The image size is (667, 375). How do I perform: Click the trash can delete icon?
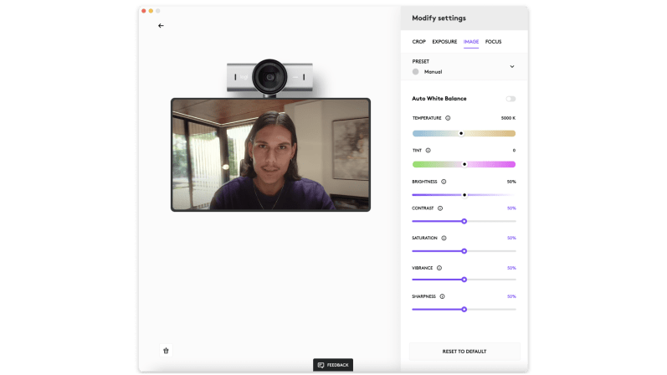pos(166,351)
